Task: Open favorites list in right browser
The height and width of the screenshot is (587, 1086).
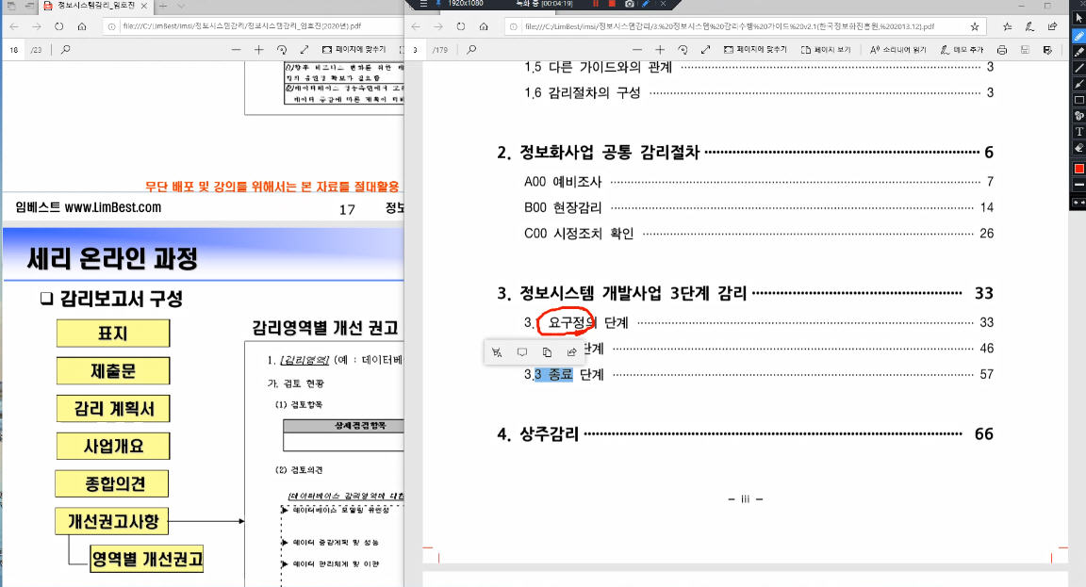Action: pyautogui.click(x=1008, y=26)
